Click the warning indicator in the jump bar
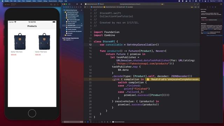The image size is (224, 126). (192, 7)
